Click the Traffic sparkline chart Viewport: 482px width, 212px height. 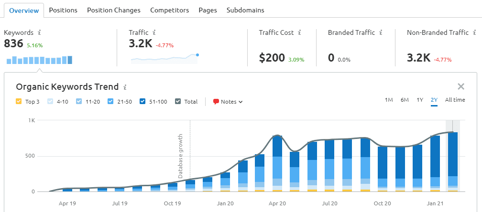coord(164,59)
